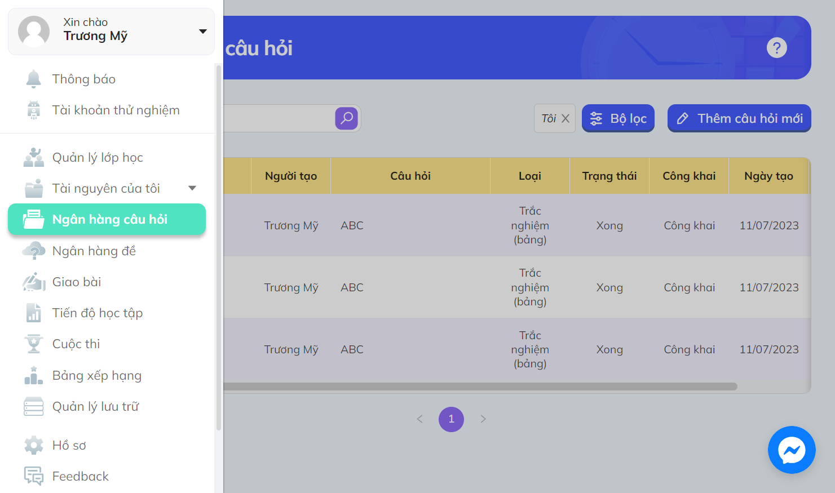The width and height of the screenshot is (835, 493).
Task: Click the Cuộc thi trophy icon
Action: coord(34,344)
